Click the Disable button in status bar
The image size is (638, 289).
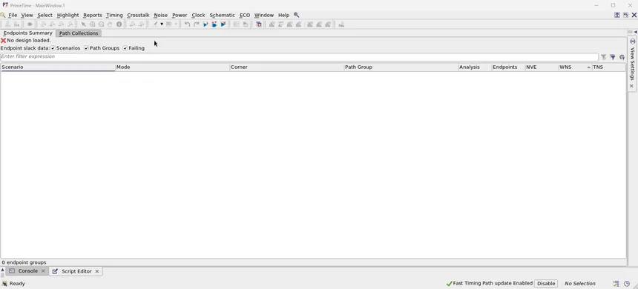click(545, 283)
